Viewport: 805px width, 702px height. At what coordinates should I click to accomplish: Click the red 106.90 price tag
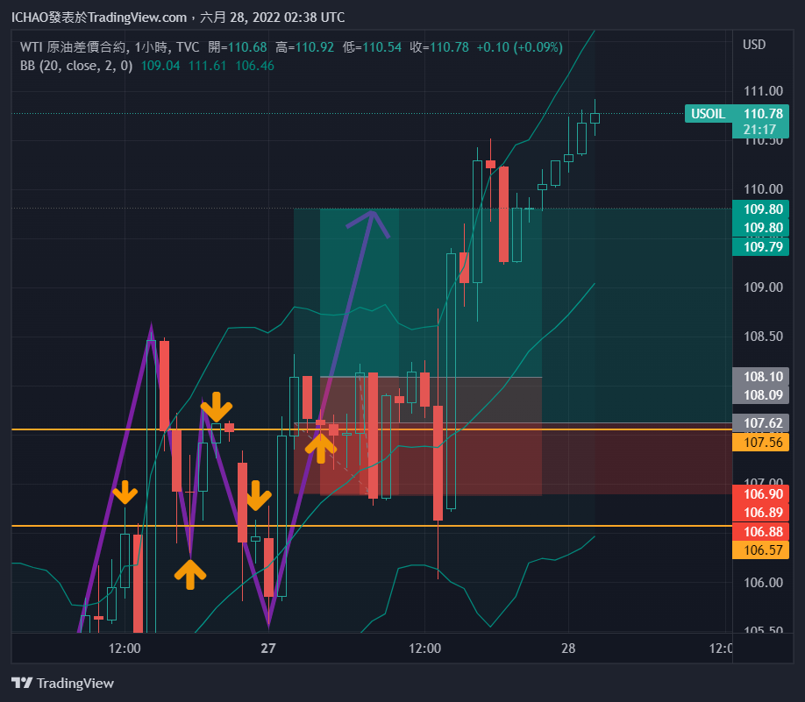(x=763, y=493)
